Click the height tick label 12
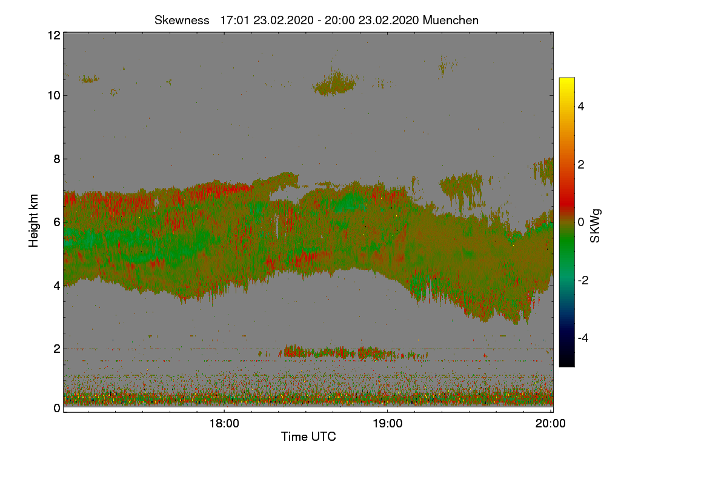727x485 pixels. tap(53, 35)
